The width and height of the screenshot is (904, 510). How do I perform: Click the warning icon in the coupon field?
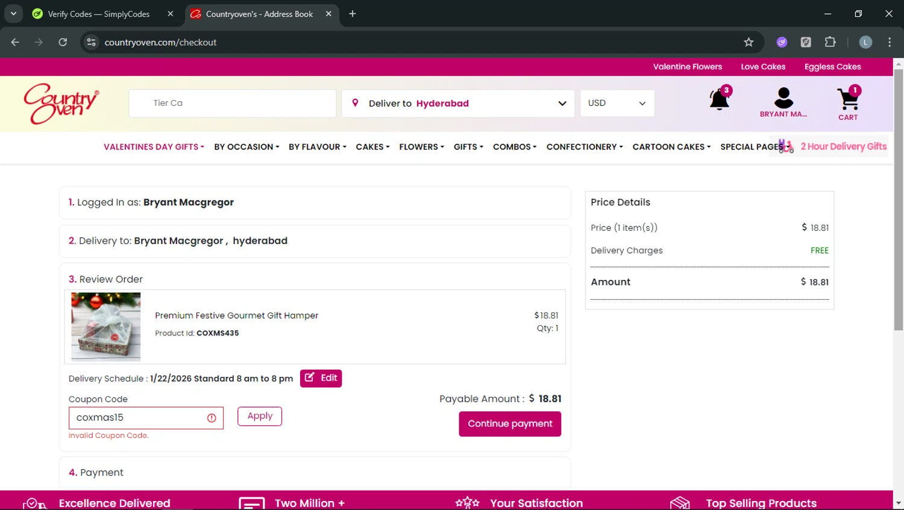point(212,418)
